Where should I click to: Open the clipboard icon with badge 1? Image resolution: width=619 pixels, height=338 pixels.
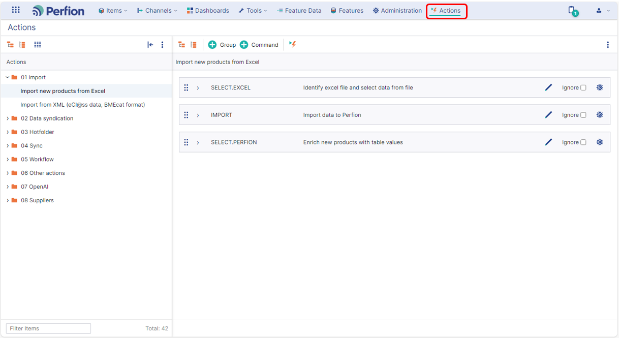tap(573, 11)
